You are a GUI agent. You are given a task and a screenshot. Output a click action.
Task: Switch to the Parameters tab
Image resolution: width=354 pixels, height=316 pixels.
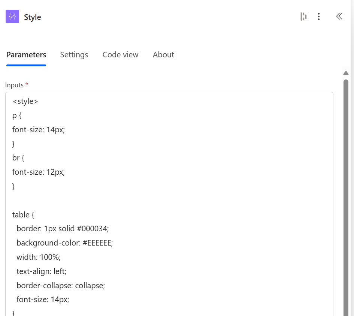(x=26, y=55)
